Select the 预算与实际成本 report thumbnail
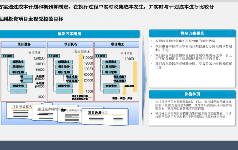Image resolution: width=238 pixels, height=150 pixels. point(70,115)
